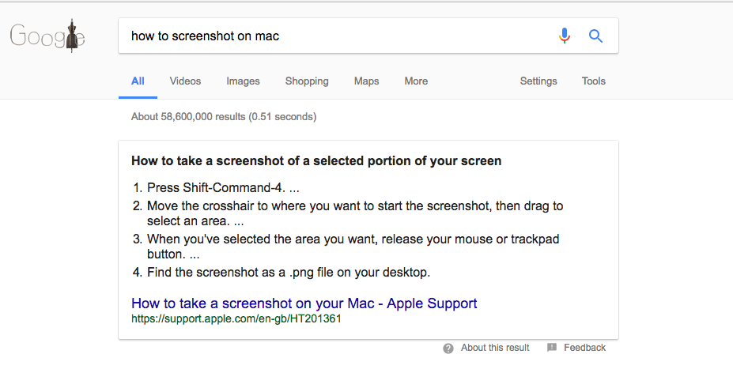Image resolution: width=733 pixels, height=373 pixels.
Task: Go to the Maps tab
Action: (x=367, y=81)
